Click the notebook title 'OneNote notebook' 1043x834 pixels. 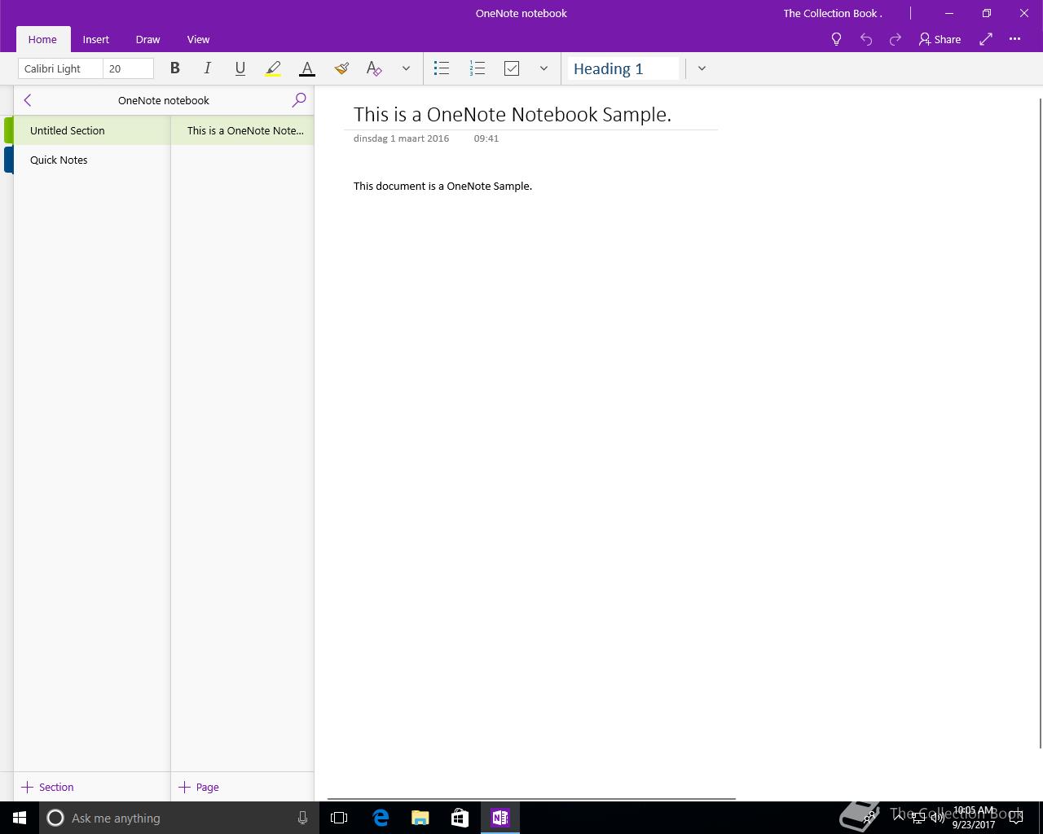tap(164, 100)
